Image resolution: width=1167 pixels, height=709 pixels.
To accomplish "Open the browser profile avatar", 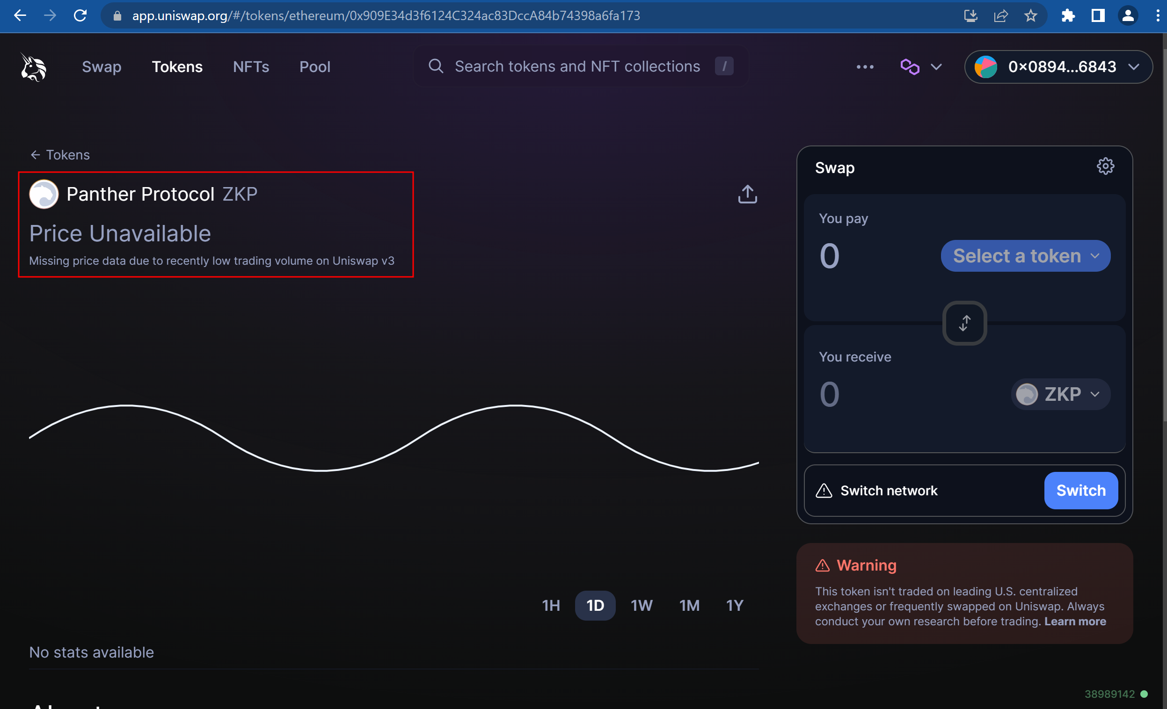I will coord(1128,15).
